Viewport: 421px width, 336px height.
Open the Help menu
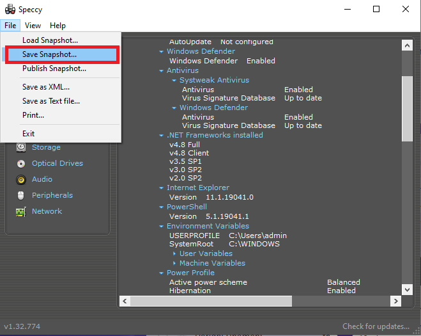tap(57, 26)
